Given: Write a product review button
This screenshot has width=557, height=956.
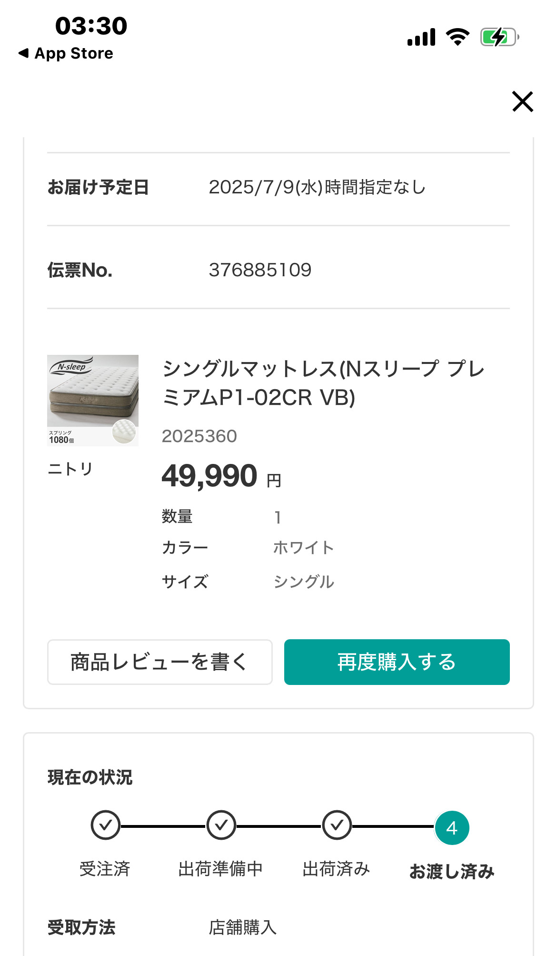Looking at the screenshot, I should tap(160, 662).
